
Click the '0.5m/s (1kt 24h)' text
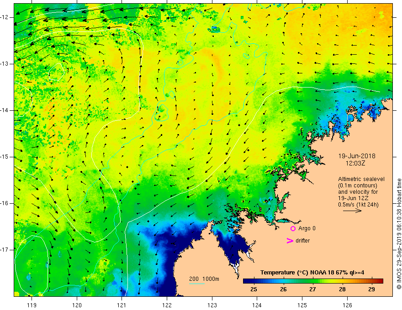click(x=358, y=205)
